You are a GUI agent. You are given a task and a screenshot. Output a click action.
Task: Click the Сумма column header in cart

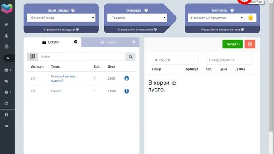coord(240,69)
